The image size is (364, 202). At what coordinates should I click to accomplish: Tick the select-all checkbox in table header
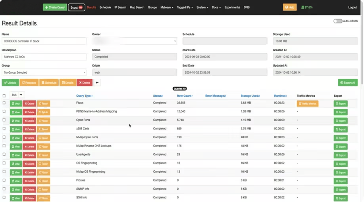[4, 95]
